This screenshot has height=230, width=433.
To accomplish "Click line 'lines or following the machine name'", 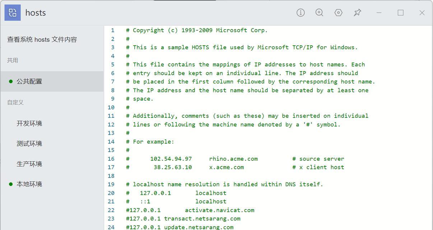I will click(233, 124).
